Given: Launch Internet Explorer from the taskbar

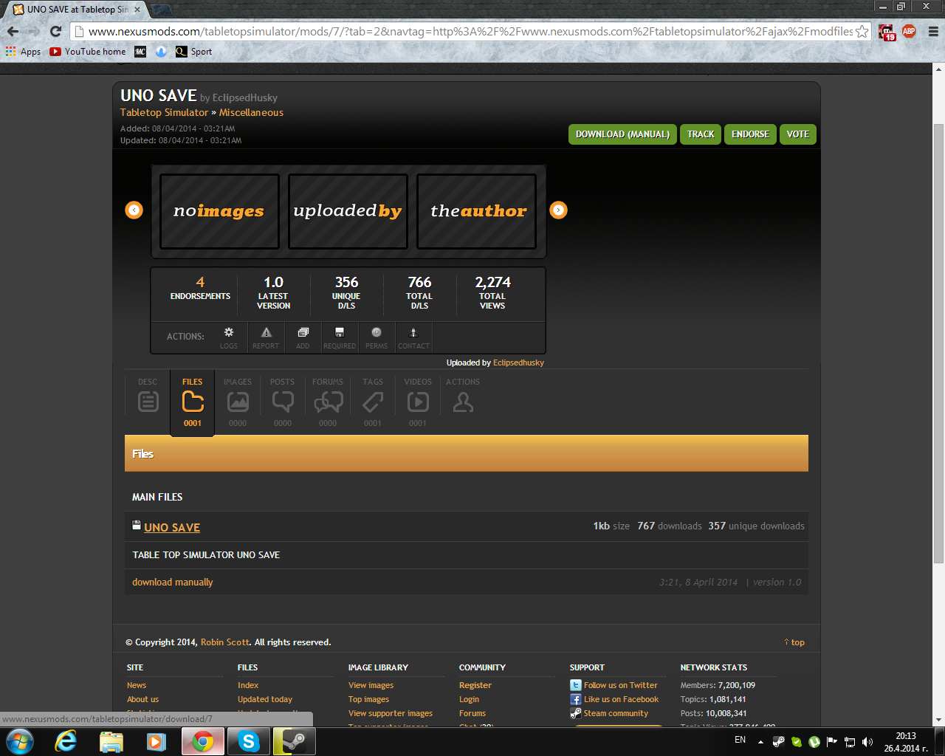Looking at the screenshot, I should pos(66,741).
